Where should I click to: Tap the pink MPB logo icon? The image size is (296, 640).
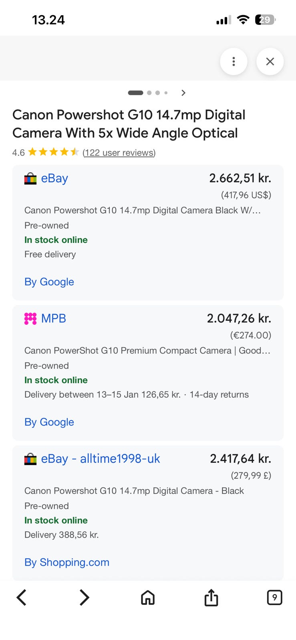pyautogui.click(x=30, y=318)
